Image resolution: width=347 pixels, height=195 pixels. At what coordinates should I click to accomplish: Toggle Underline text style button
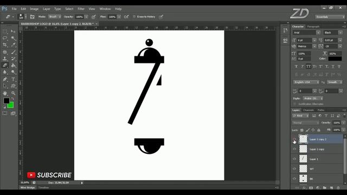333,66
